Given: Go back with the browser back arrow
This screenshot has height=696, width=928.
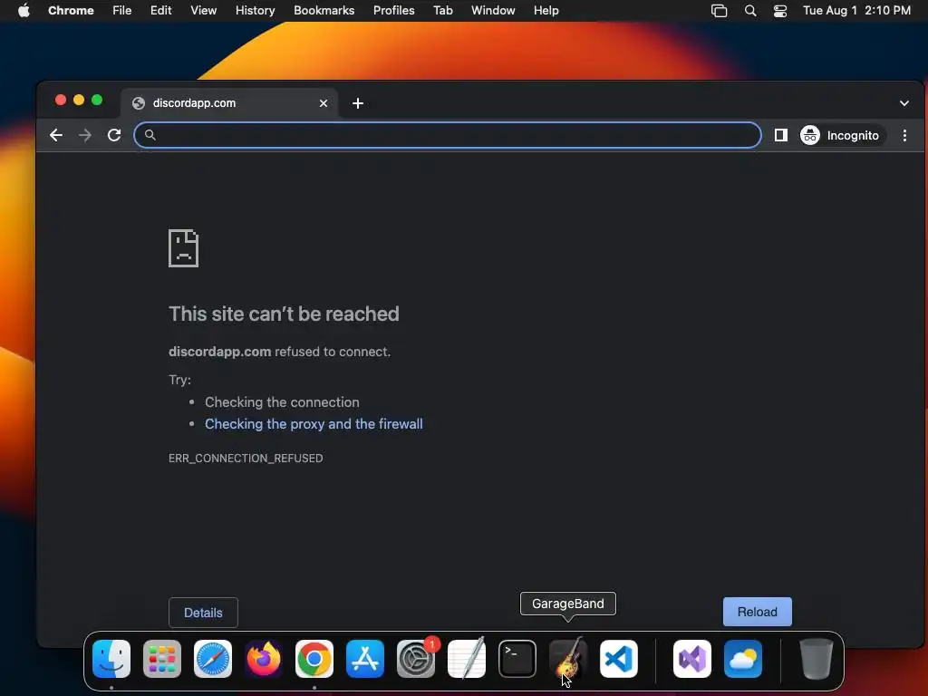Looking at the screenshot, I should [56, 136].
